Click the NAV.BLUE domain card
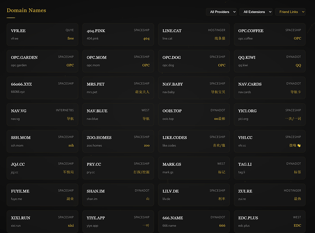Image resolution: width=315 pixels, height=233 pixels. pyautogui.click(x=118, y=115)
